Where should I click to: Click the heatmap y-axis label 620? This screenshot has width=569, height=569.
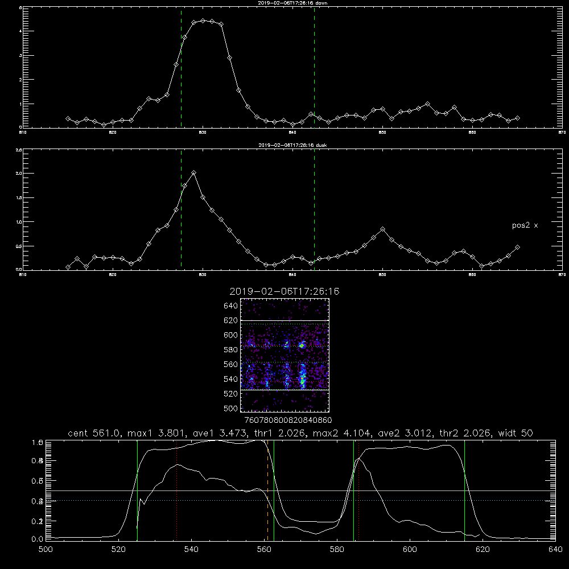[230, 320]
